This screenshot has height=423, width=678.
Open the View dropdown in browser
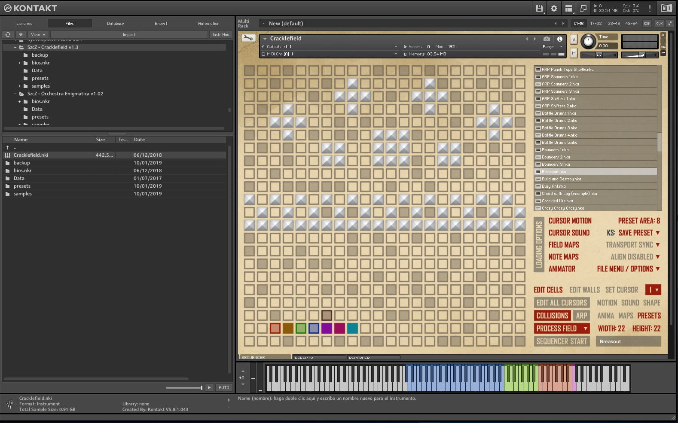click(38, 34)
